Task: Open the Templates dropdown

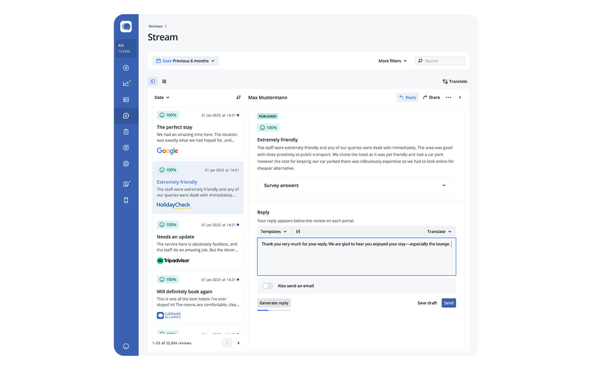Action: tap(274, 232)
